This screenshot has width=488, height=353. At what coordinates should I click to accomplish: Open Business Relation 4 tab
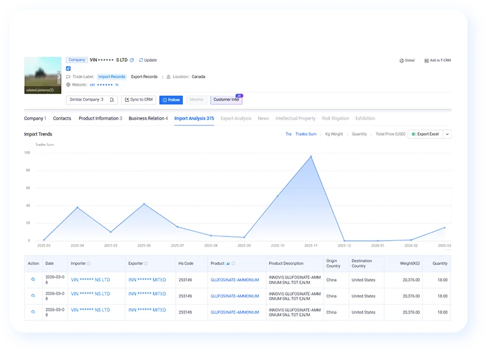(x=148, y=119)
